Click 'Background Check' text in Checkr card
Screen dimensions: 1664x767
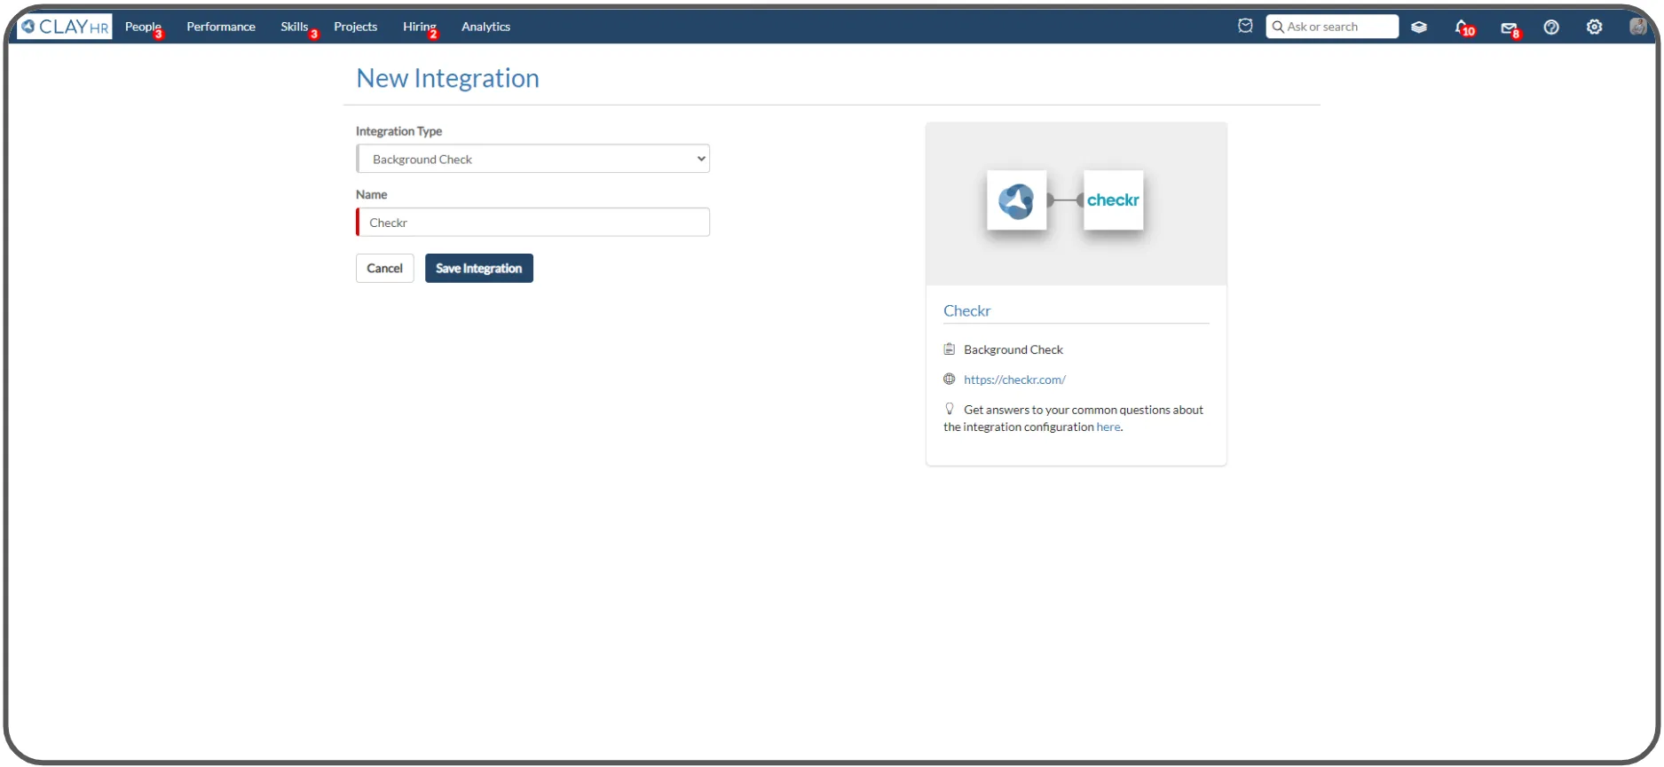coord(1013,350)
